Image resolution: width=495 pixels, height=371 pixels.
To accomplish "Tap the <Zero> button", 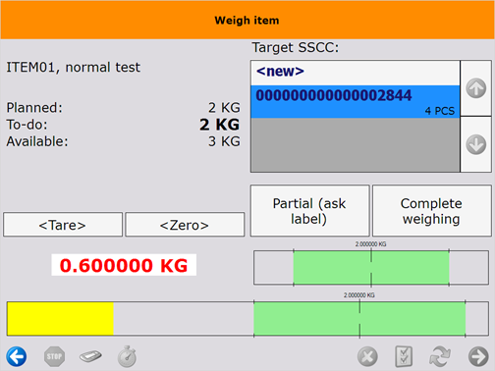I will coord(185,225).
